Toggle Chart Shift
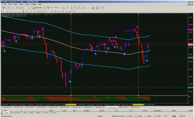This screenshot has height=118, width=194. point(88,8)
